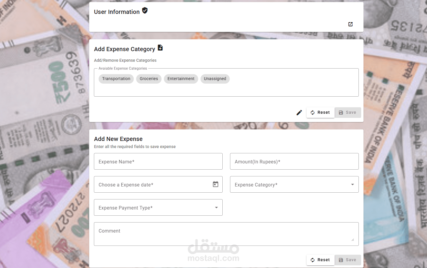Click the Comment box resize handle
This screenshot has width=427, height=268.
coord(353,240)
